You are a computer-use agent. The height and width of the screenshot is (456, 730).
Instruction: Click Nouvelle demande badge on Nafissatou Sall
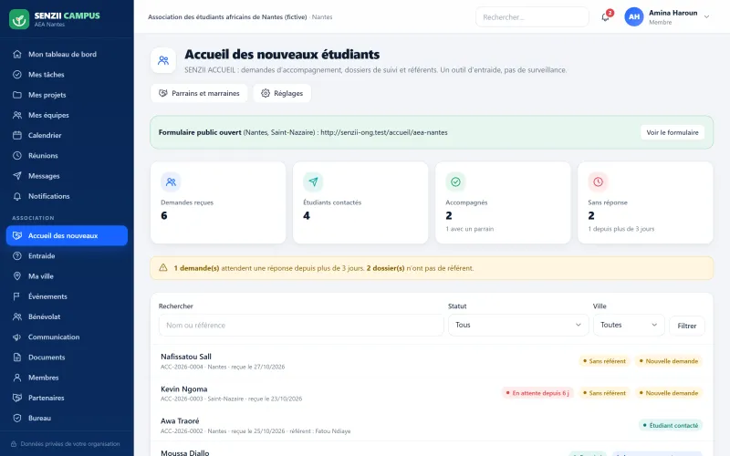pyautogui.click(x=669, y=361)
